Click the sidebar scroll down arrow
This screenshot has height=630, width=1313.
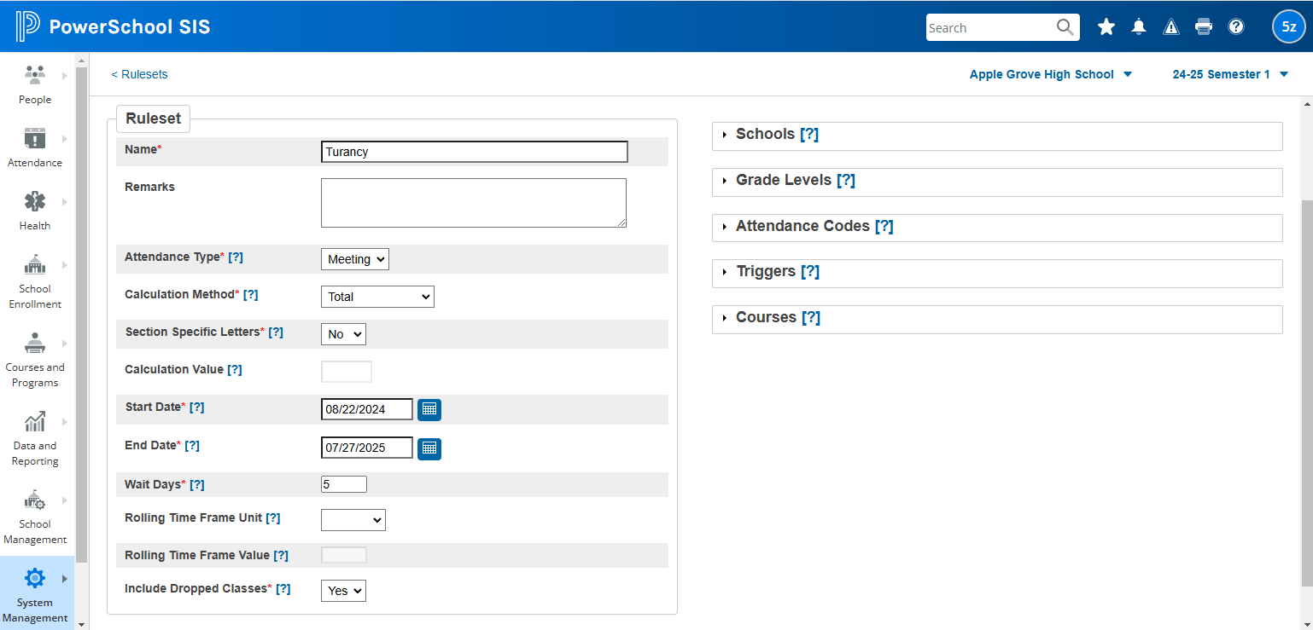pos(82,624)
